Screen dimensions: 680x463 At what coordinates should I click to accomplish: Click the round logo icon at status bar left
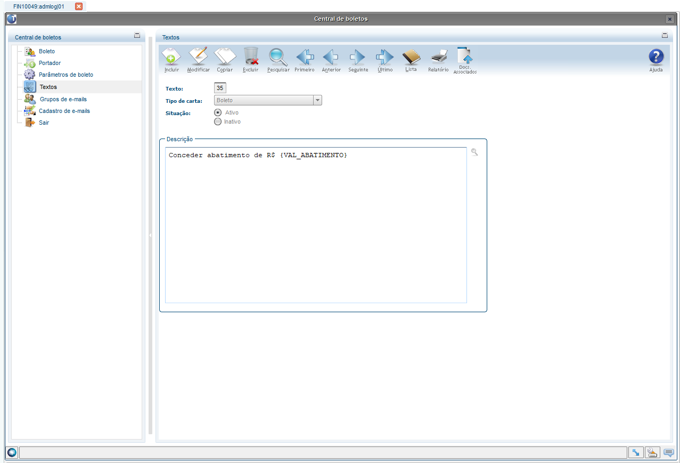click(12, 452)
